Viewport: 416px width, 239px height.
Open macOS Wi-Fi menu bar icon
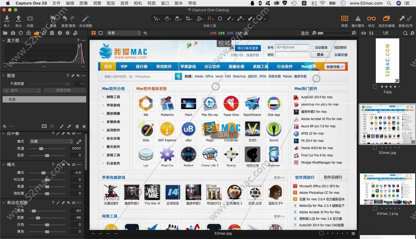(322, 3)
